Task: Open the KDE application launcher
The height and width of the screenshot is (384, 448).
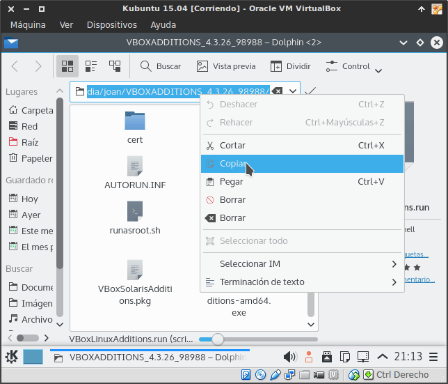Action: pyautogui.click(x=12, y=357)
